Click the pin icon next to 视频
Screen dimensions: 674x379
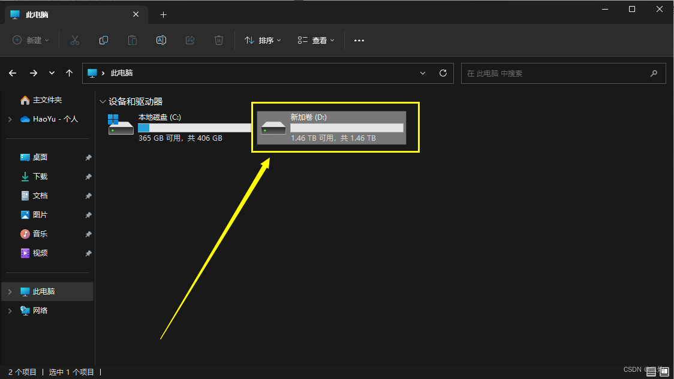(x=88, y=254)
